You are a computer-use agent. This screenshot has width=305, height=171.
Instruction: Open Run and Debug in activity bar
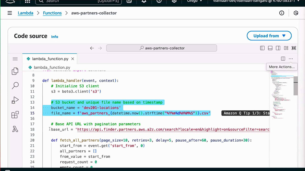point(15,100)
